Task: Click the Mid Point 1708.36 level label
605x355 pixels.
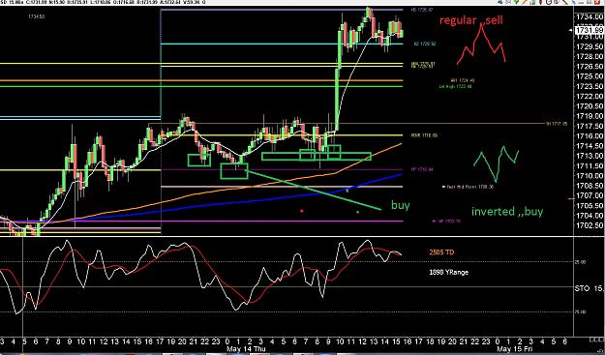Action: 468,187
